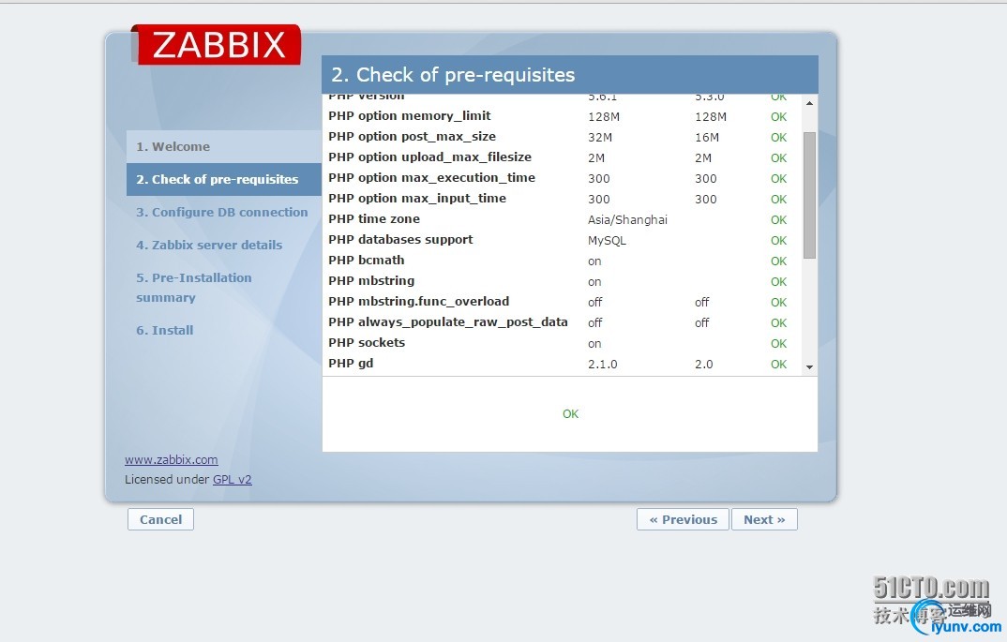Open step 3. Configure DB connection
The height and width of the screenshot is (642, 1007).
pyautogui.click(x=221, y=212)
